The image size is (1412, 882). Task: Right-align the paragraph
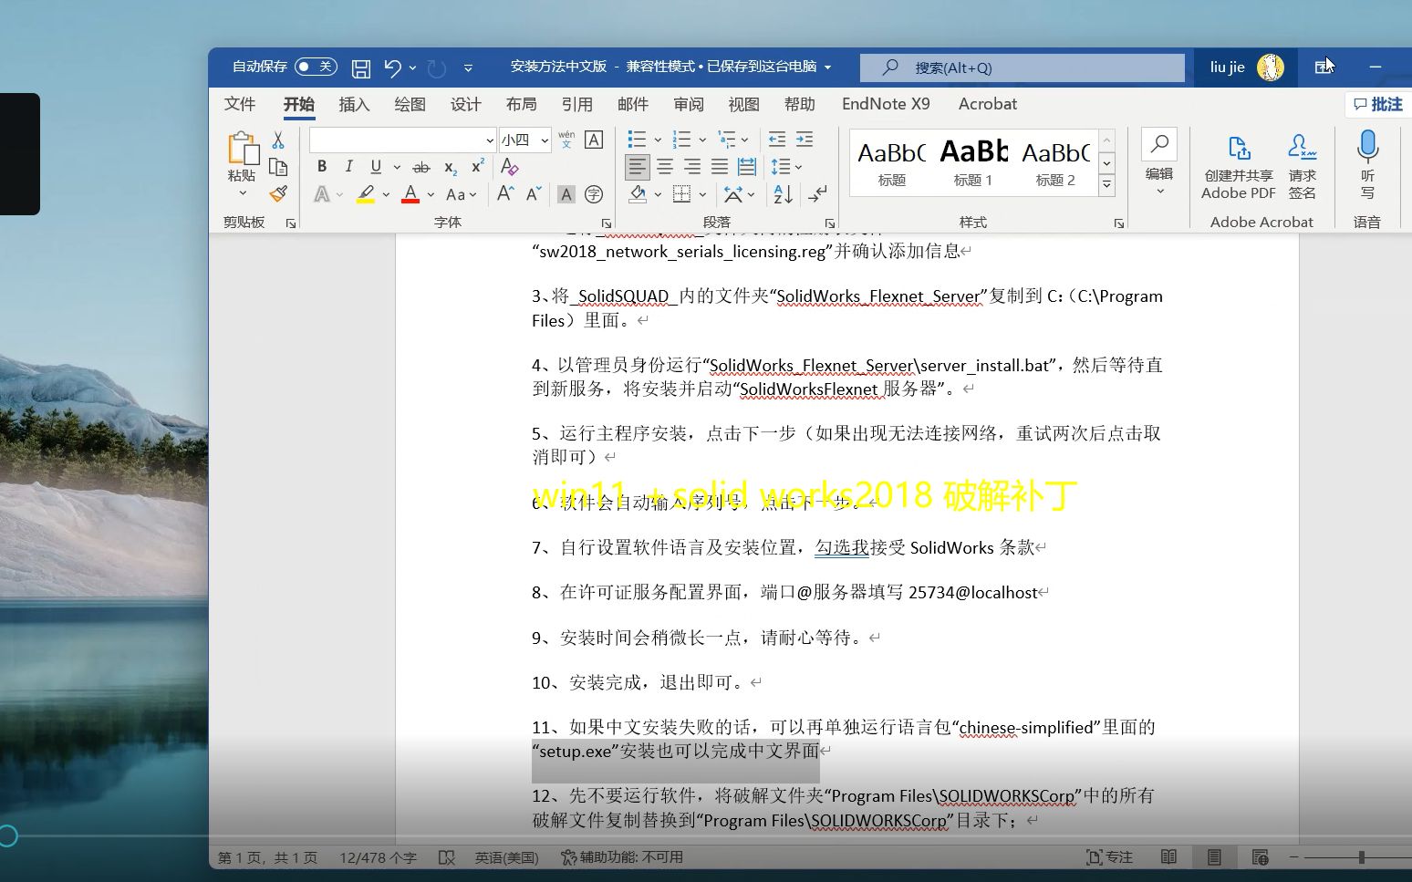(x=692, y=167)
